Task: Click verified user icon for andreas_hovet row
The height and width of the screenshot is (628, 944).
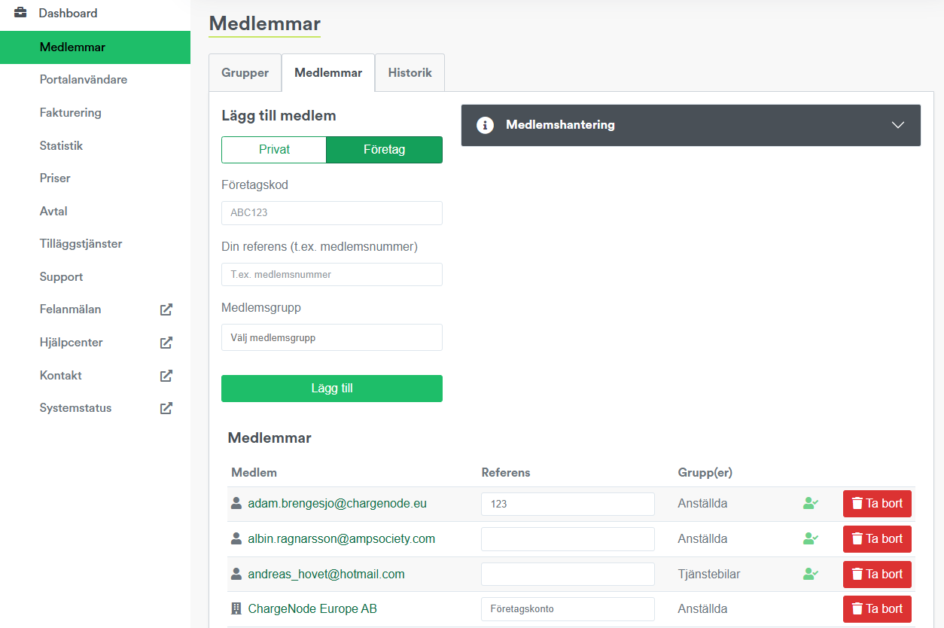Action: 811,574
